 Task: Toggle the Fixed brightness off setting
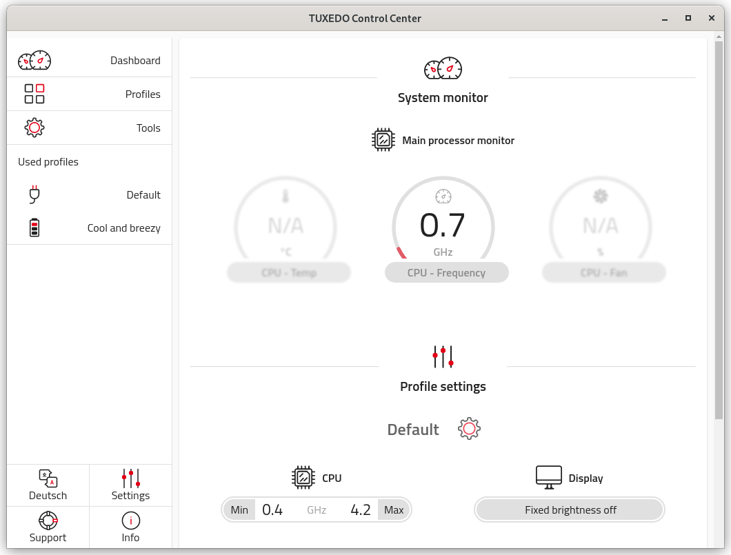pyautogui.click(x=569, y=509)
